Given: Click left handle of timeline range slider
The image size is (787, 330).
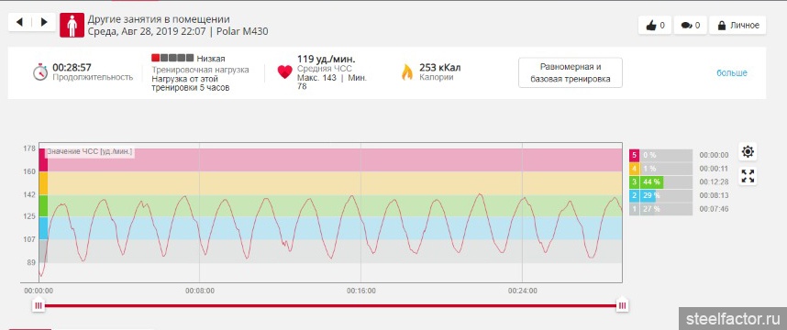Looking at the screenshot, I should click(39, 305).
